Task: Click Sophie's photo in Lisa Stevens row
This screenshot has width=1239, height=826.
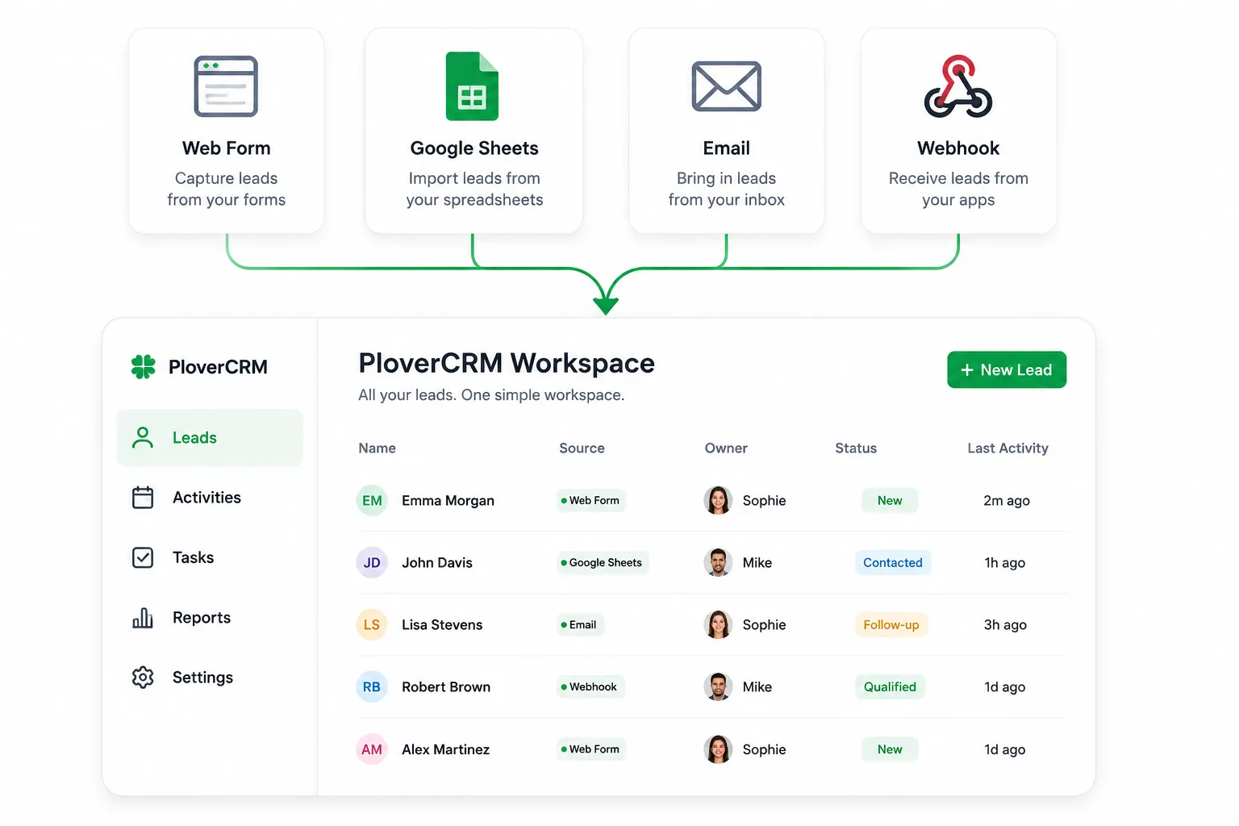Action: [718, 624]
